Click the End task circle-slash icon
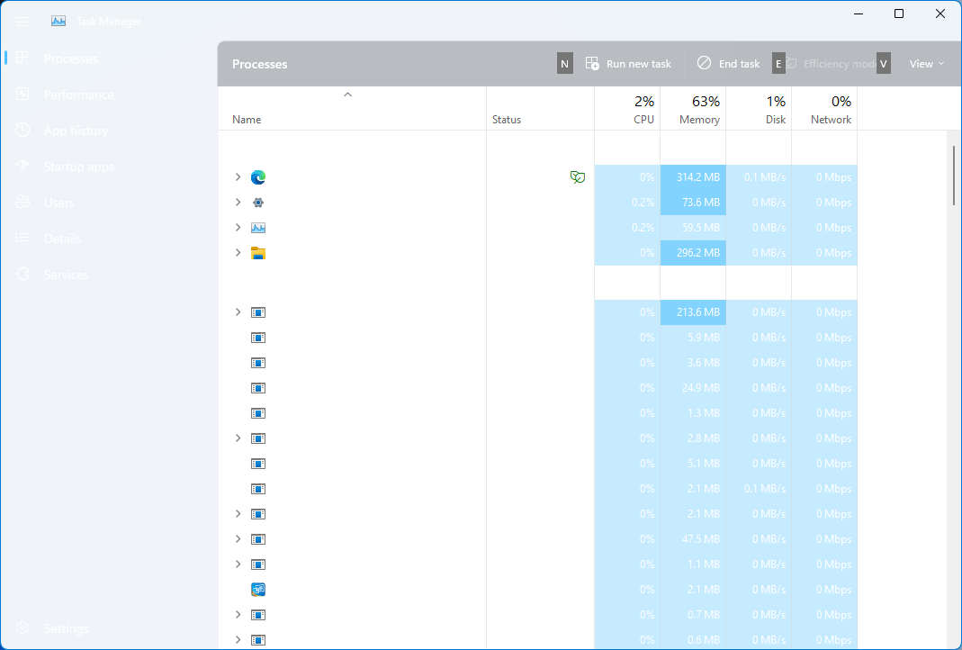 tap(705, 63)
